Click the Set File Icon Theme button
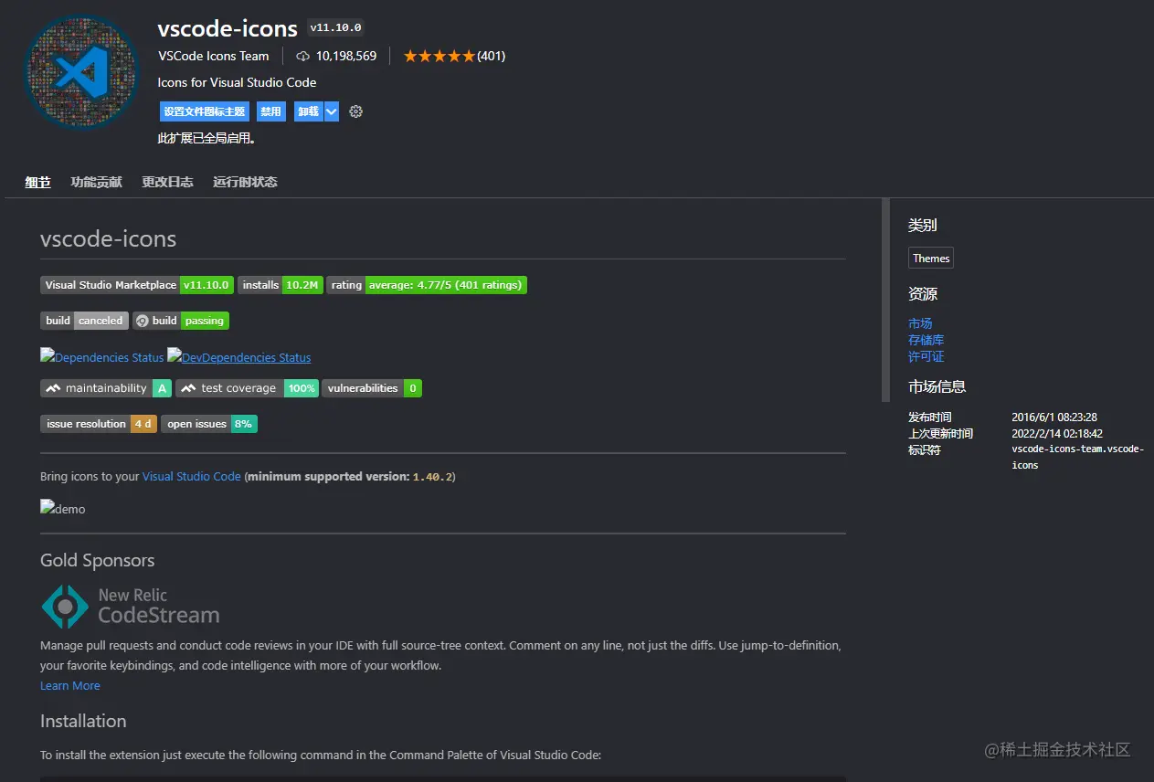This screenshot has width=1154, height=782. (205, 111)
